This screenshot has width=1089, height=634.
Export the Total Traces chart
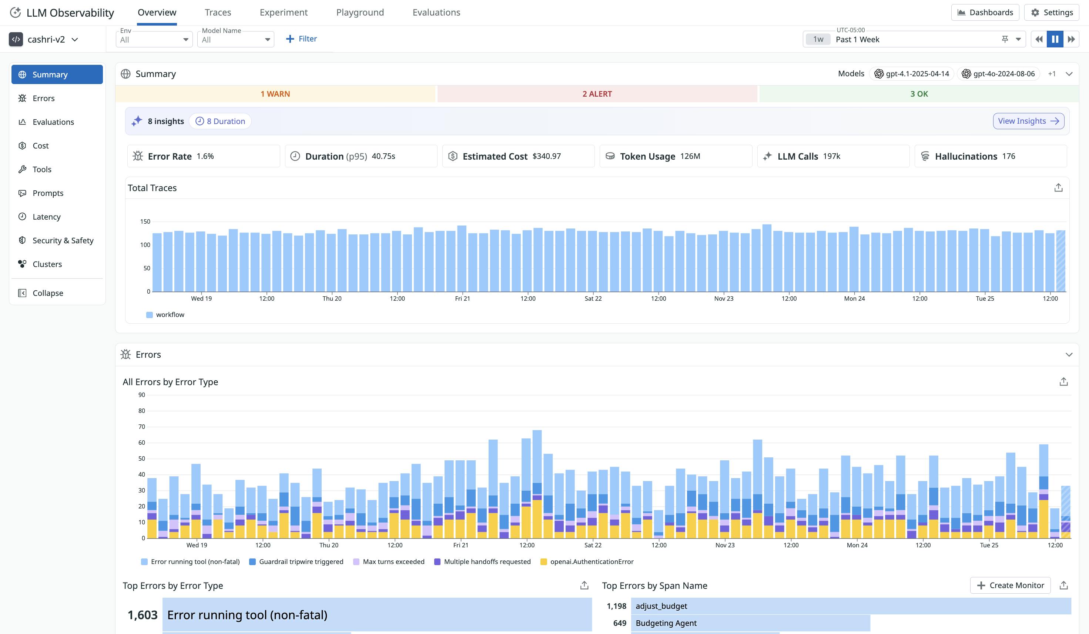1058,187
